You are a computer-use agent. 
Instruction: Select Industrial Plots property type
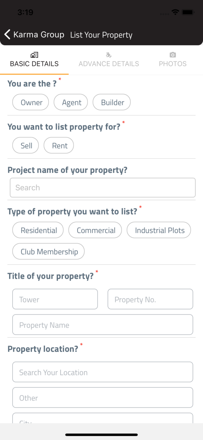pos(159,230)
